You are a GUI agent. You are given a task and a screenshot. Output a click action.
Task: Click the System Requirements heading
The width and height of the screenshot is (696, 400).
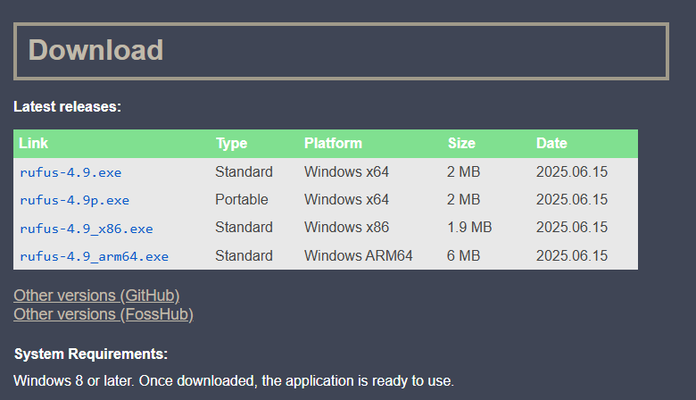(90, 354)
